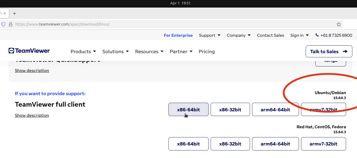This screenshot has height=158, width=357.
Task: Open the Pricing page
Action: click(207, 52)
